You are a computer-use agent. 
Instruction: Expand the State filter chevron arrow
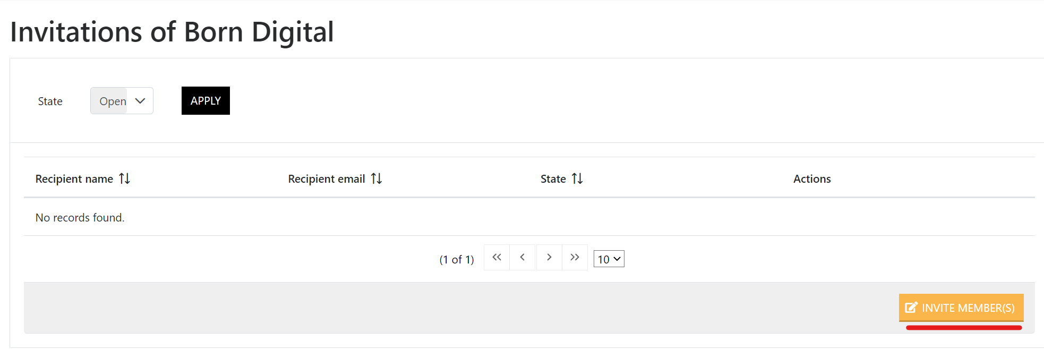click(140, 101)
